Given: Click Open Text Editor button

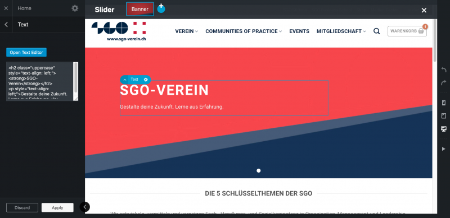Looking at the screenshot, I should click(x=26, y=52).
